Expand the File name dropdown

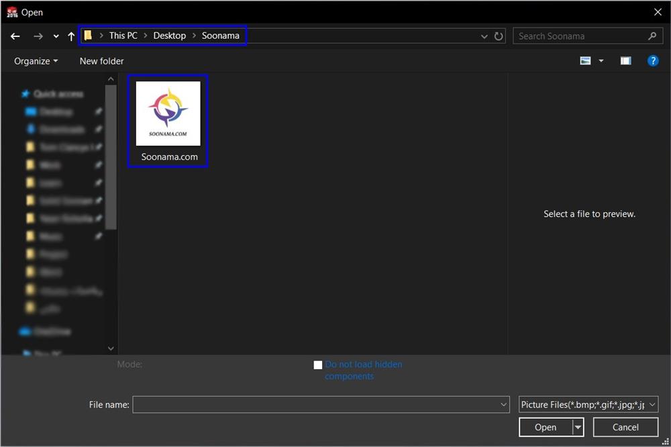(x=503, y=405)
